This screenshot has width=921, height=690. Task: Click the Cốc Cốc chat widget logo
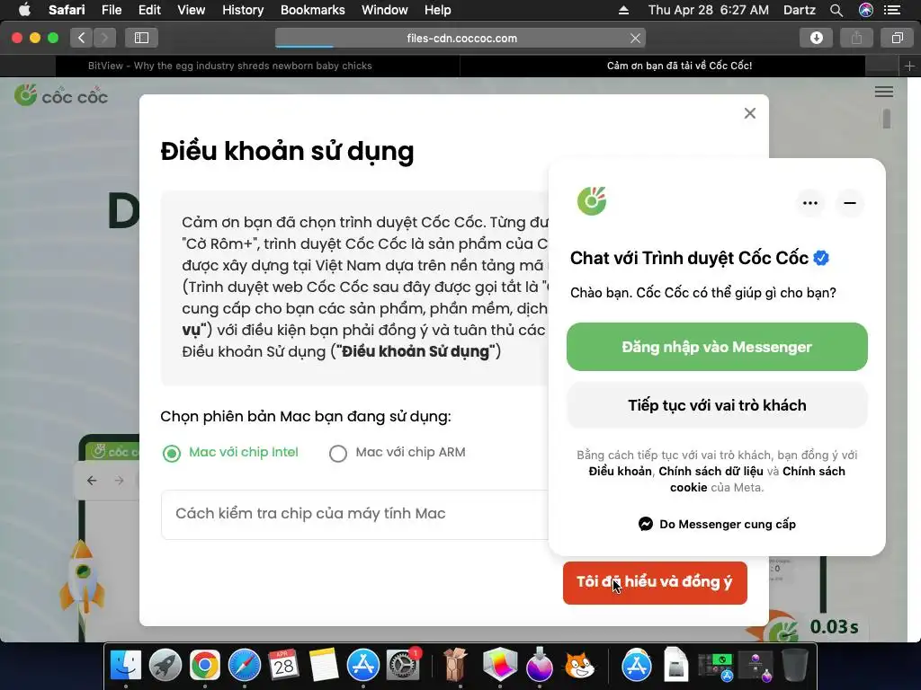click(592, 201)
